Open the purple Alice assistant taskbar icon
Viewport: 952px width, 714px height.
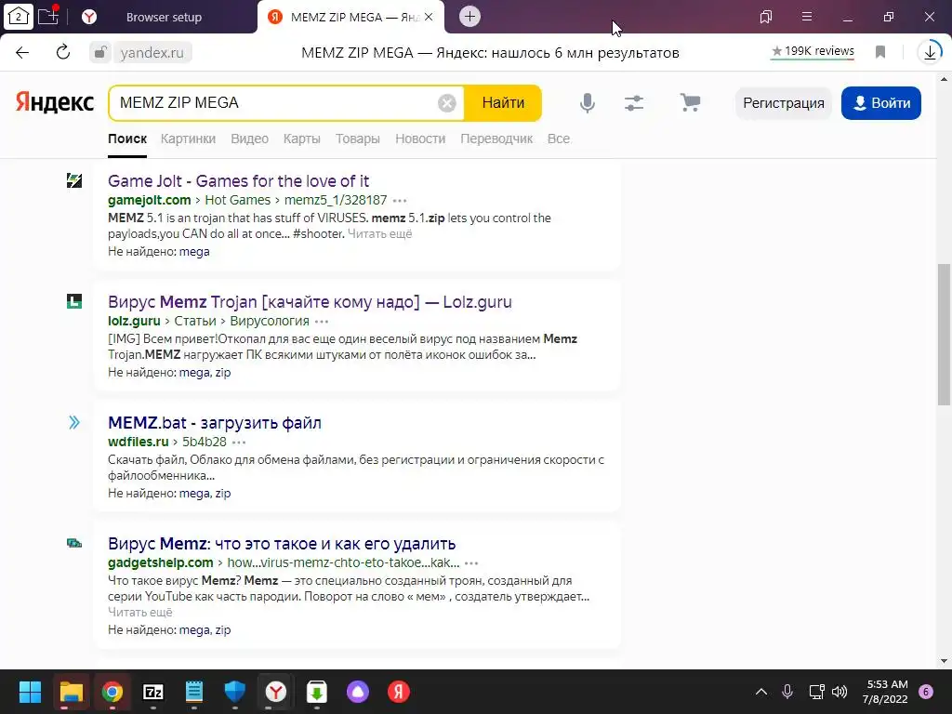pos(358,692)
